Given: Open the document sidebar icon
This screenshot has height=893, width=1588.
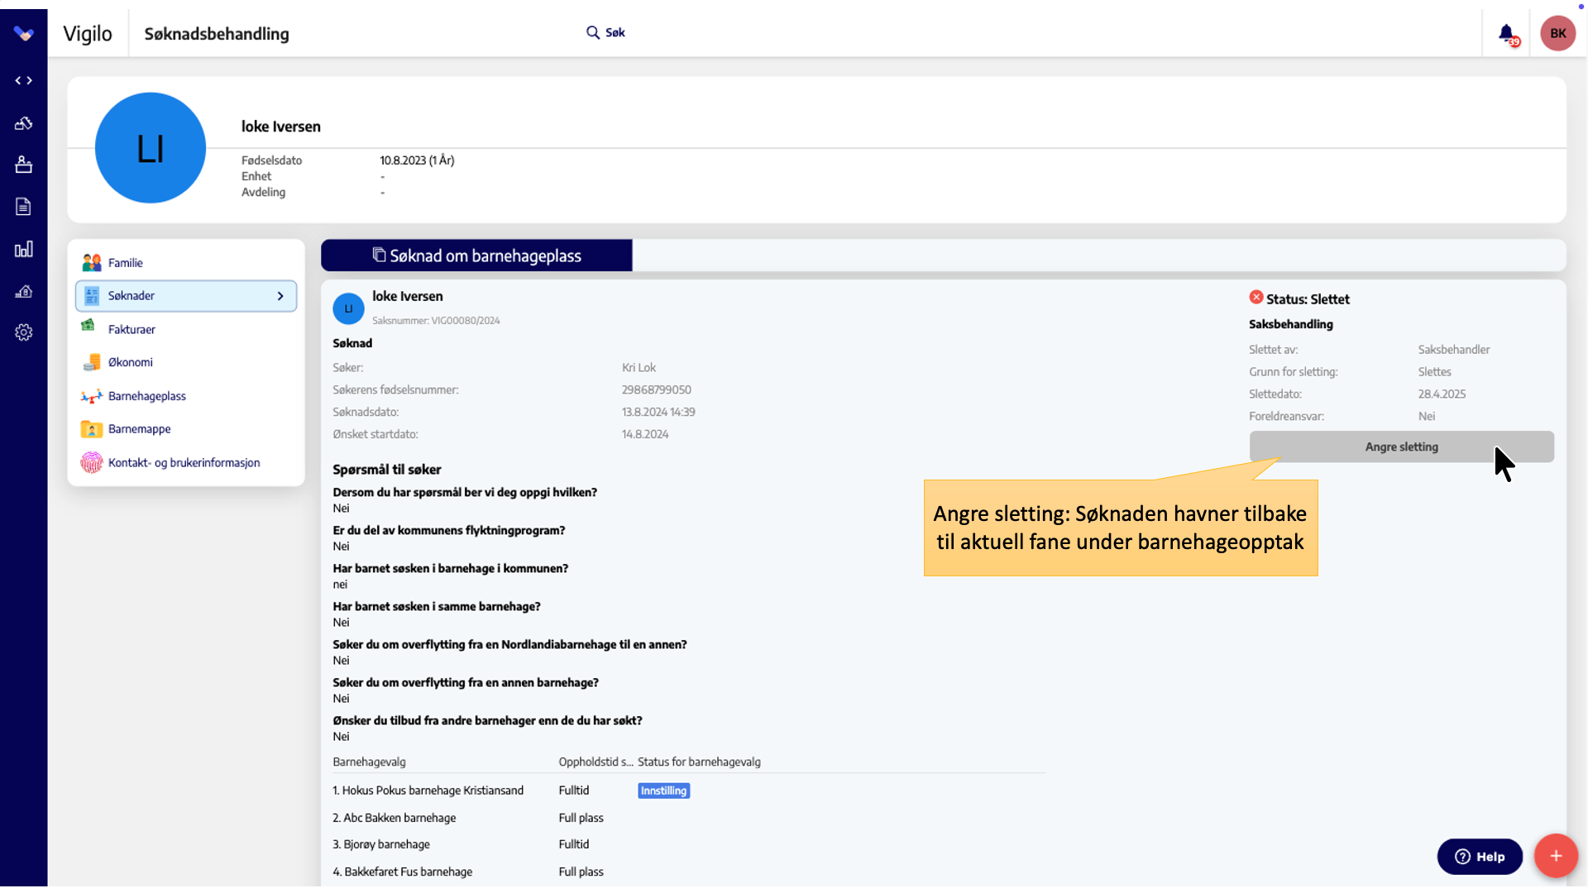Looking at the screenshot, I should click(x=24, y=207).
